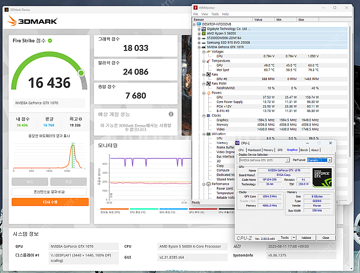
Task: Click the GTX 1070 graphics card icon in tree
Action: point(203,47)
